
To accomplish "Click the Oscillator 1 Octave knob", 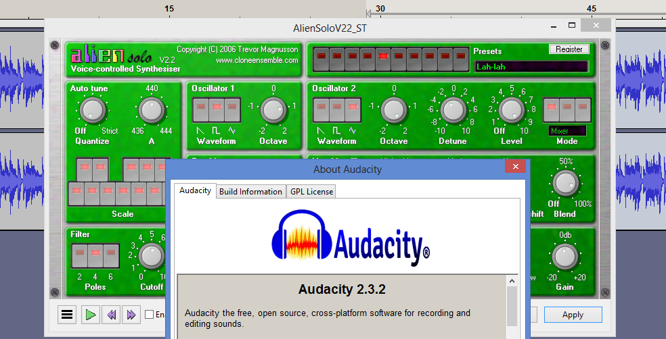I will (x=273, y=110).
